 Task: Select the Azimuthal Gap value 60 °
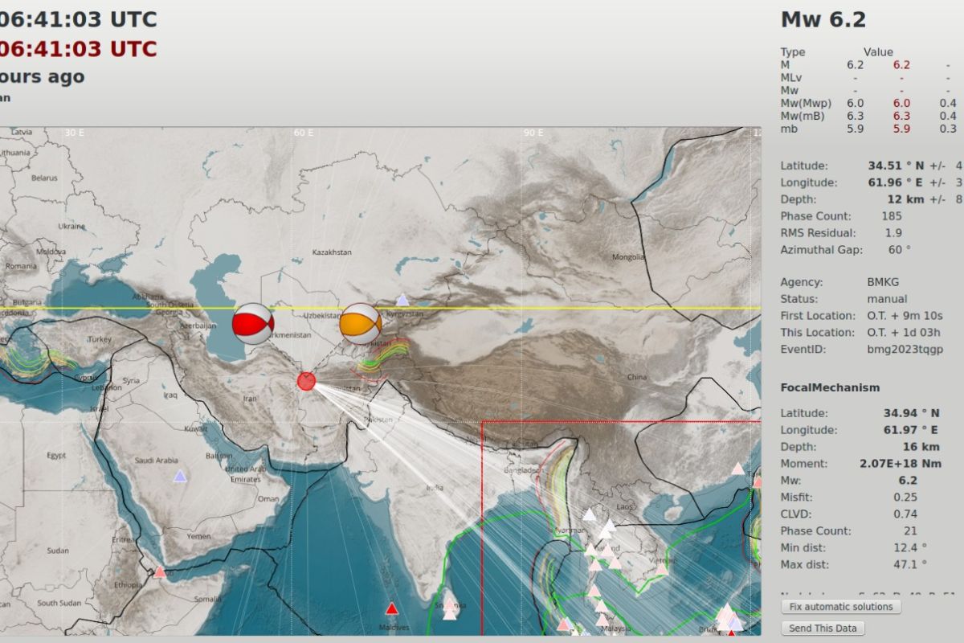tap(898, 250)
